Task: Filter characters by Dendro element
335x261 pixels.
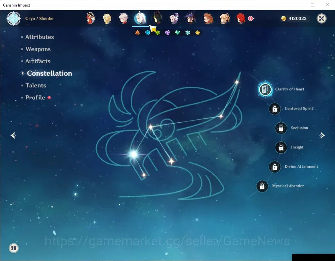Action: coord(158,33)
